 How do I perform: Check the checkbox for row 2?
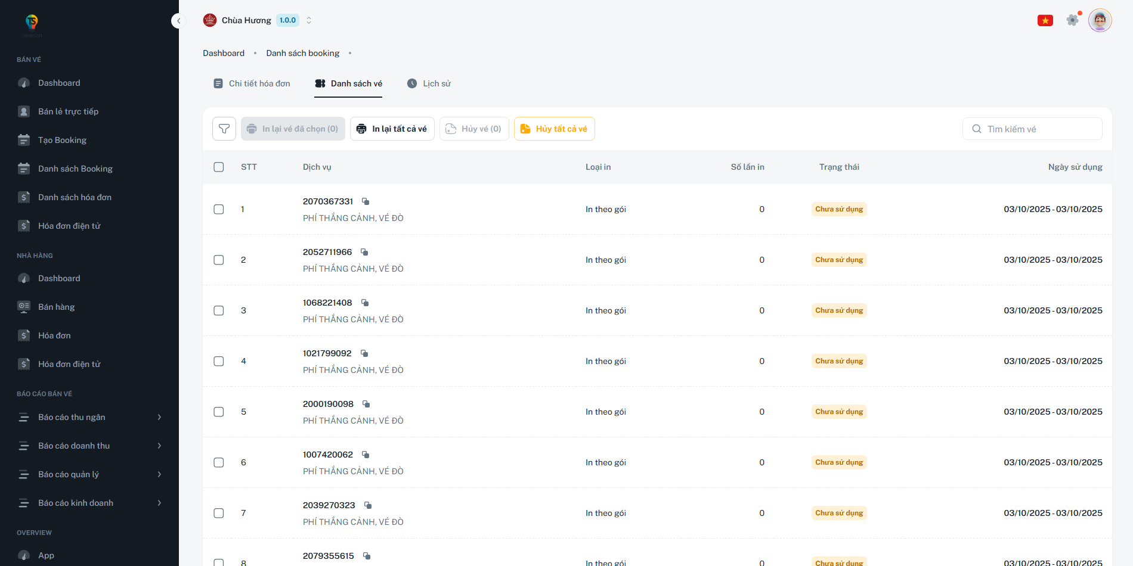pyautogui.click(x=219, y=260)
